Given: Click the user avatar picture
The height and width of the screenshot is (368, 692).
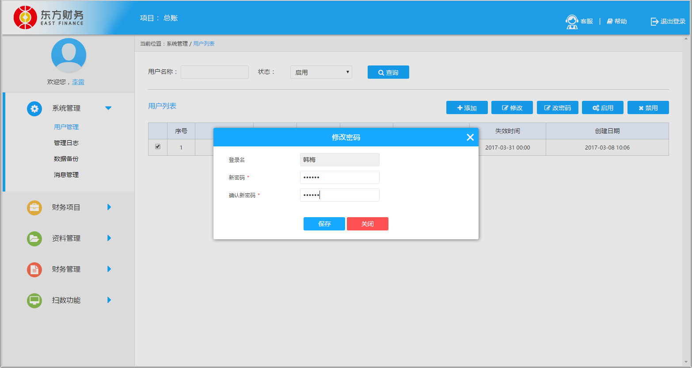Looking at the screenshot, I should point(68,56).
